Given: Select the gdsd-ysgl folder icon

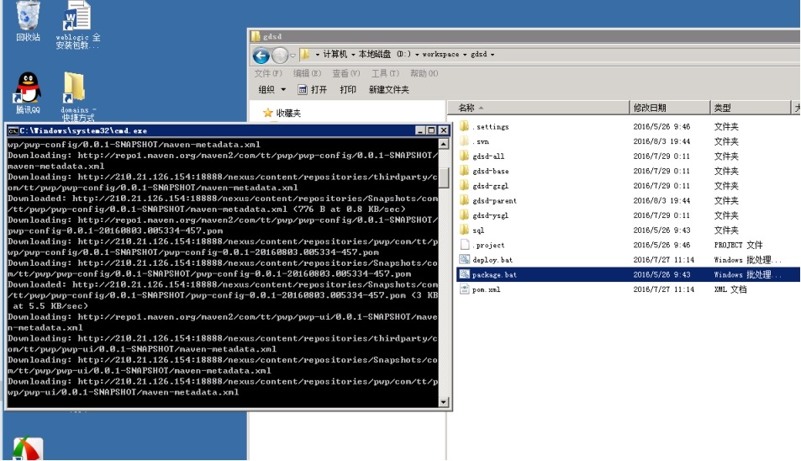Looking at the screenshot, I should click(464, 215).
